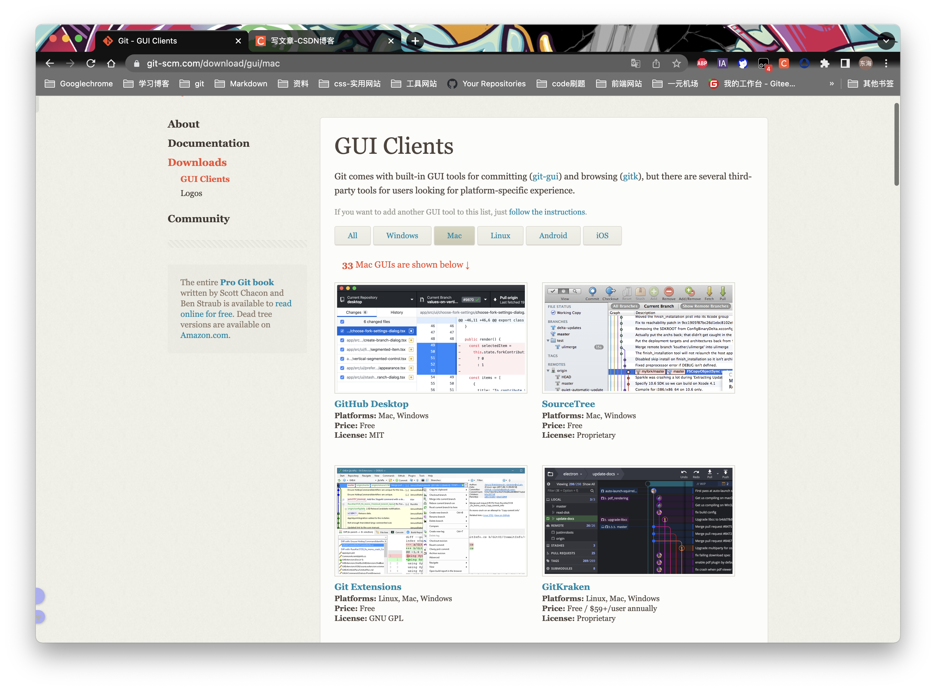936x690 pixels.
Task: Open the Pro Git book link
Action: click(247, 282)
